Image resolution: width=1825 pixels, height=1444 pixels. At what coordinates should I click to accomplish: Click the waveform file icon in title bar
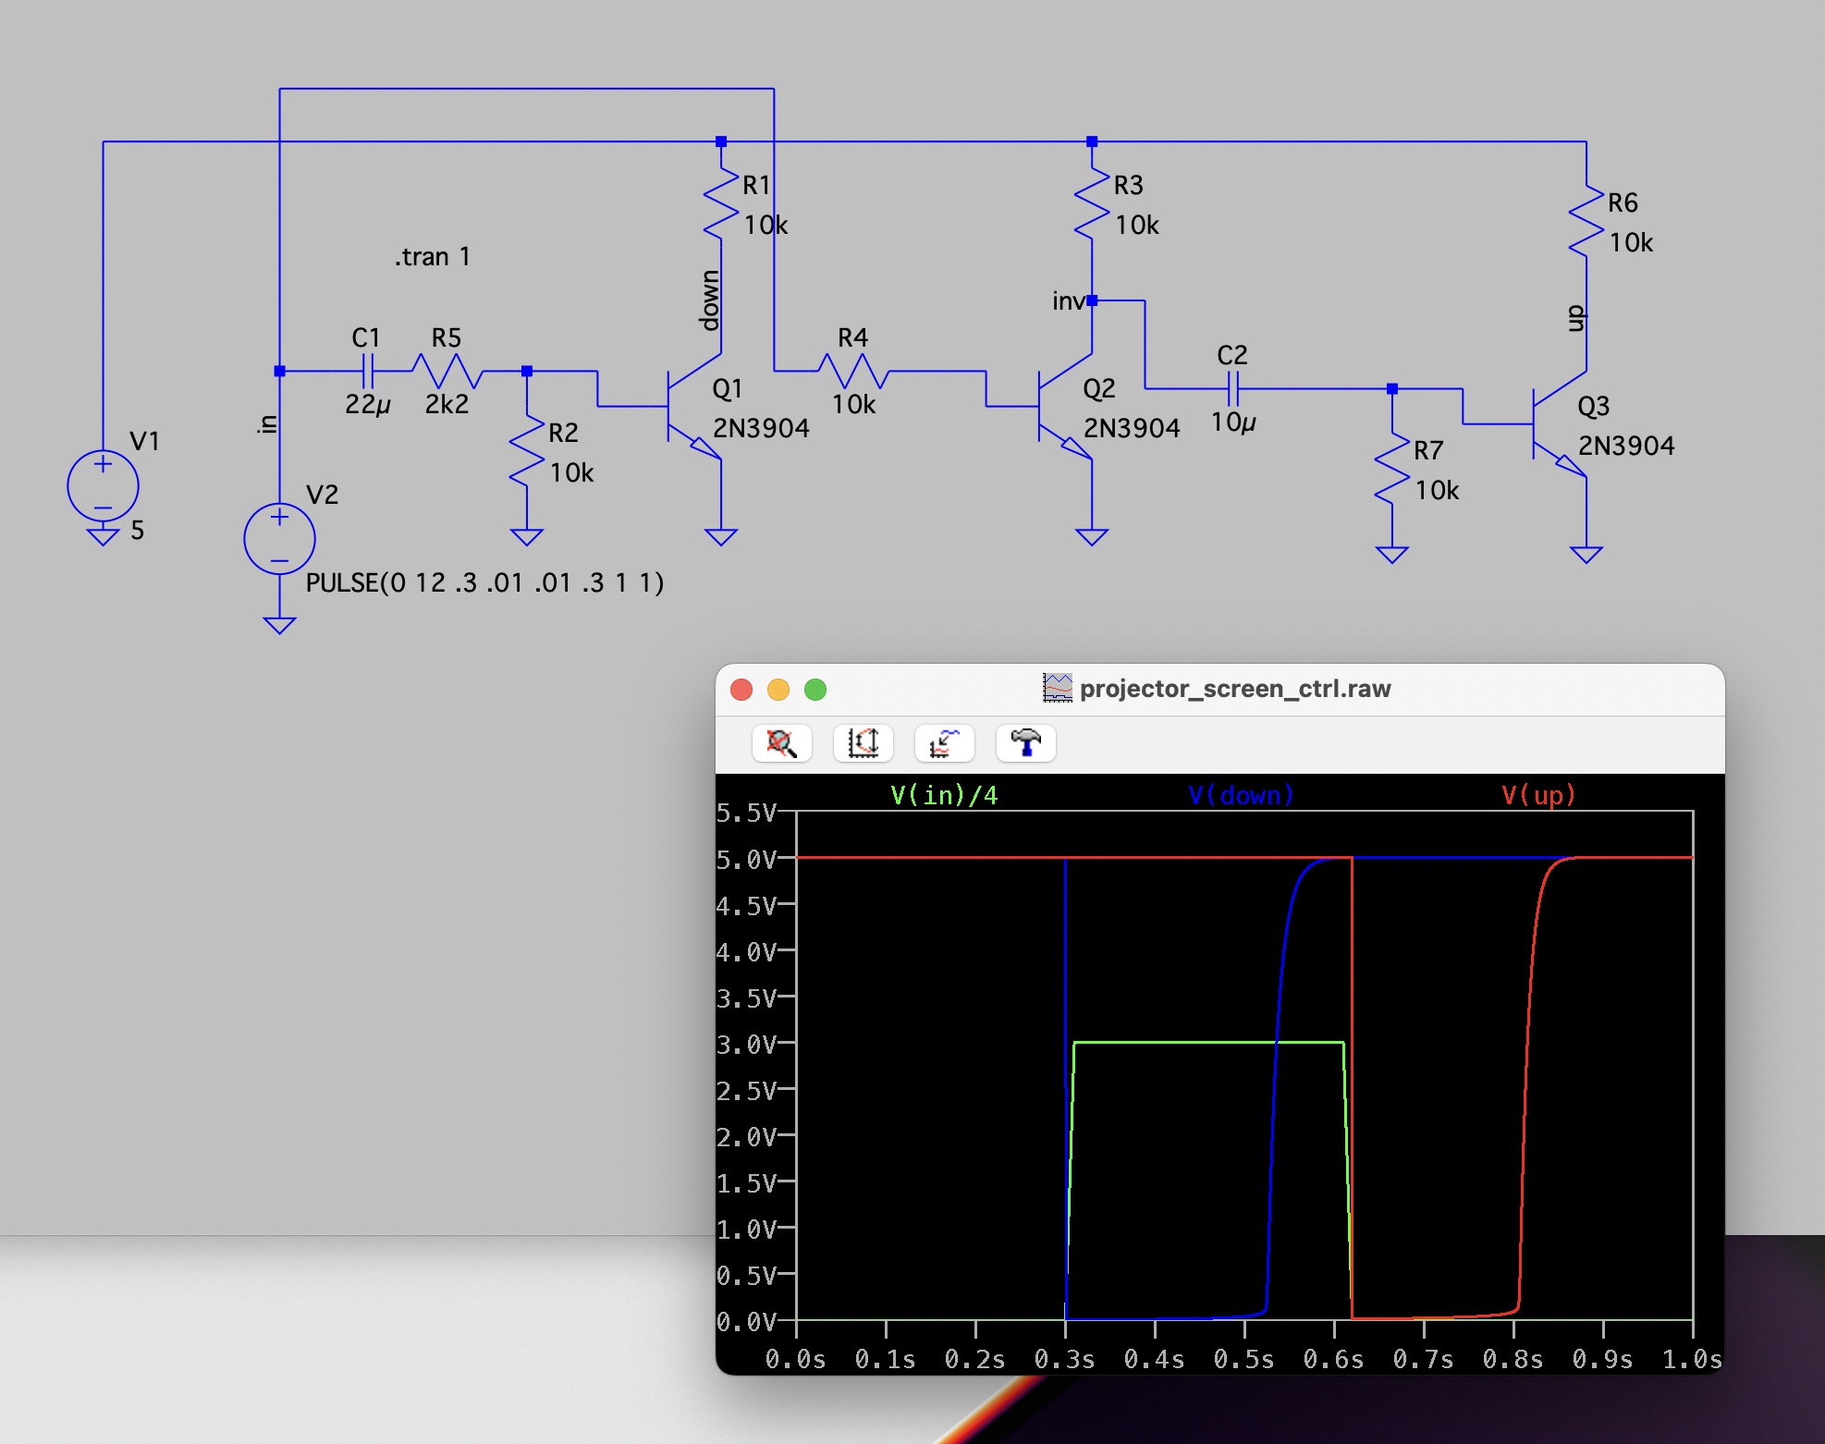pos(1057,688)
